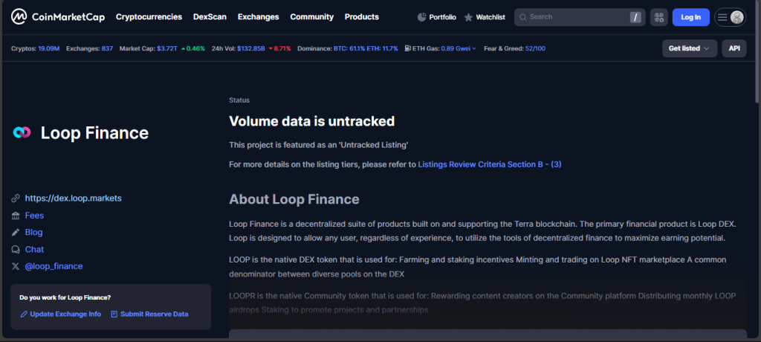Expand the ETH Gas Gwei dropdown

coord(474,49)
